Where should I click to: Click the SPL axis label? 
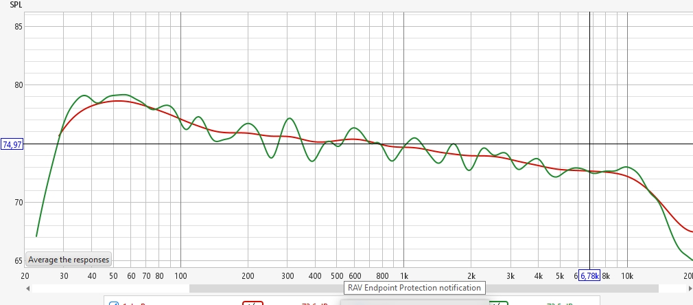(x=16, y=5)
